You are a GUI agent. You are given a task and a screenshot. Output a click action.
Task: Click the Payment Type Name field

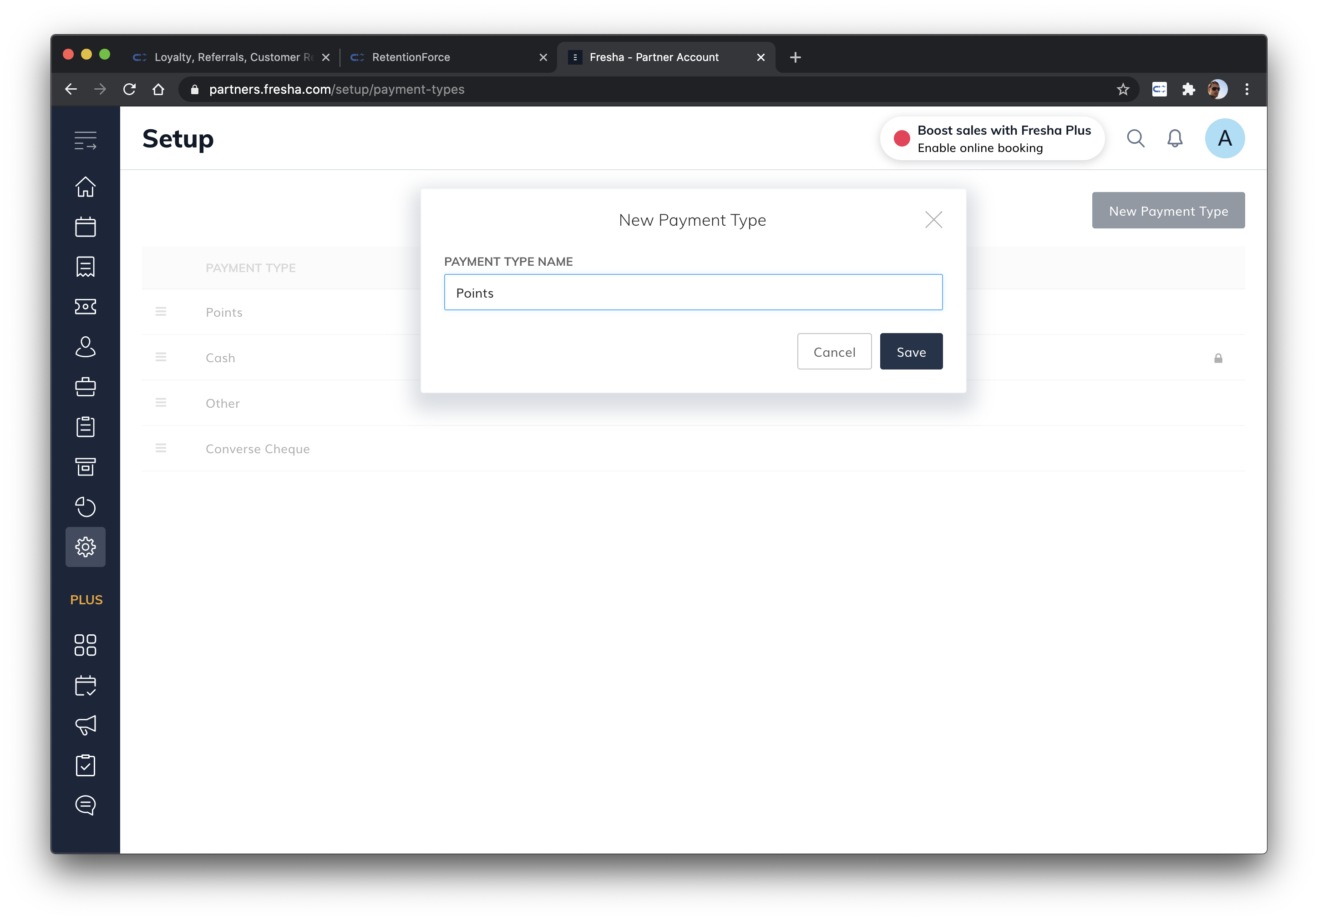point(693,293)
